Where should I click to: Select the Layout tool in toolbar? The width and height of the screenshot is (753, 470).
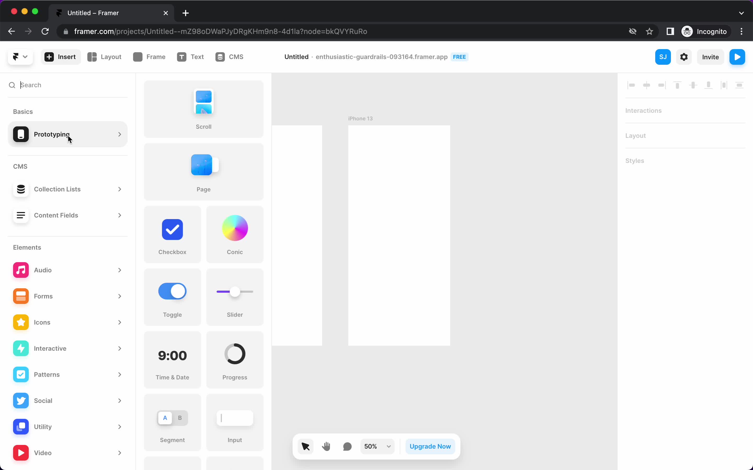point(104,57)
